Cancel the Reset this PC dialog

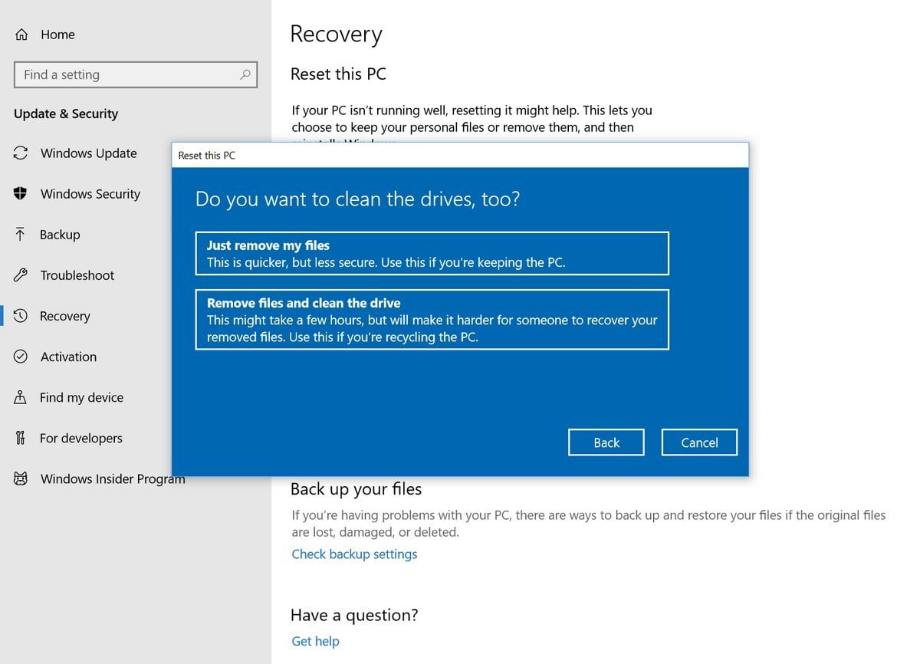tap(698, 442)
